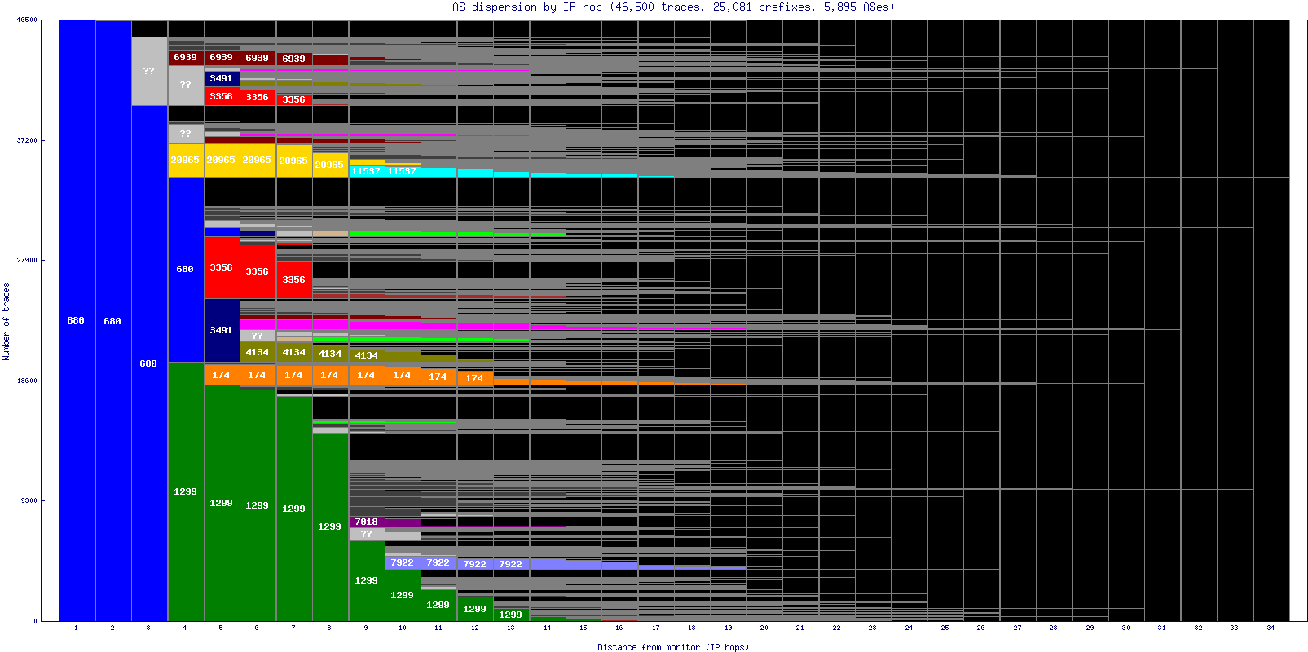
Task: Select the green AS 1299 block at hop 5
Action: click(222, 503)
